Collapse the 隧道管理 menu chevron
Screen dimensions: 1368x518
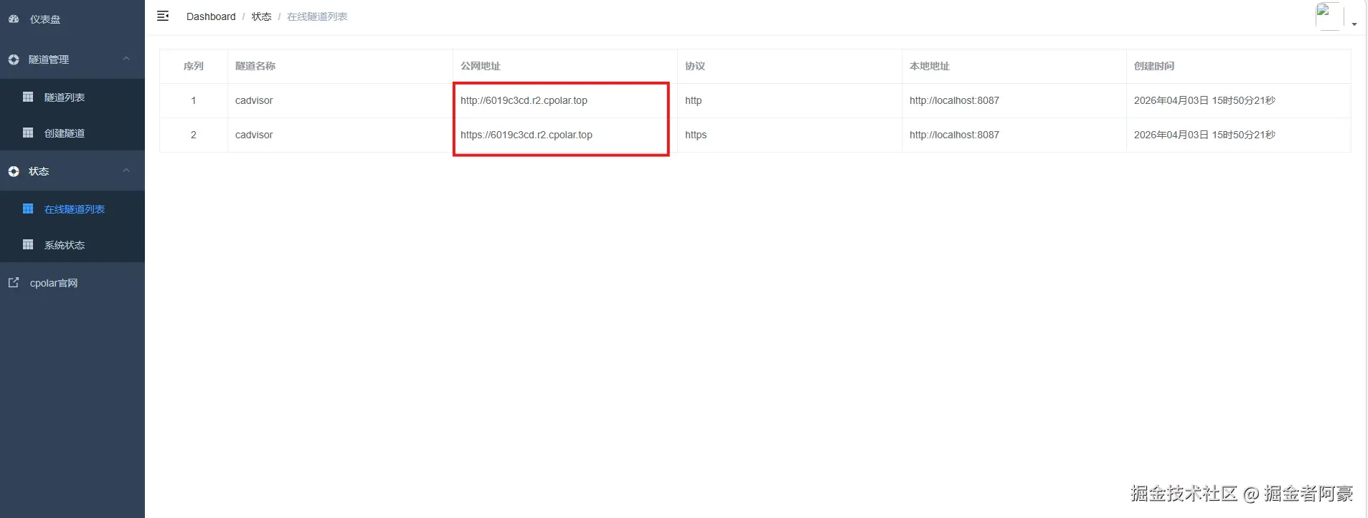coord(126,59)
